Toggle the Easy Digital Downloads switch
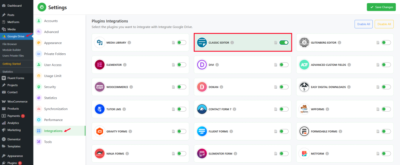This screenshot has height=165, width=400. point(386,87)
